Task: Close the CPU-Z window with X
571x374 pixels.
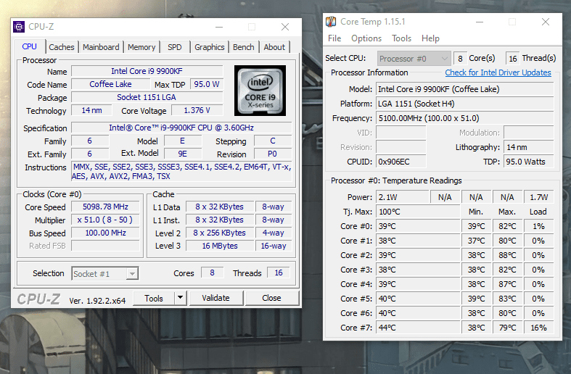Action: [x=285, y=27]
